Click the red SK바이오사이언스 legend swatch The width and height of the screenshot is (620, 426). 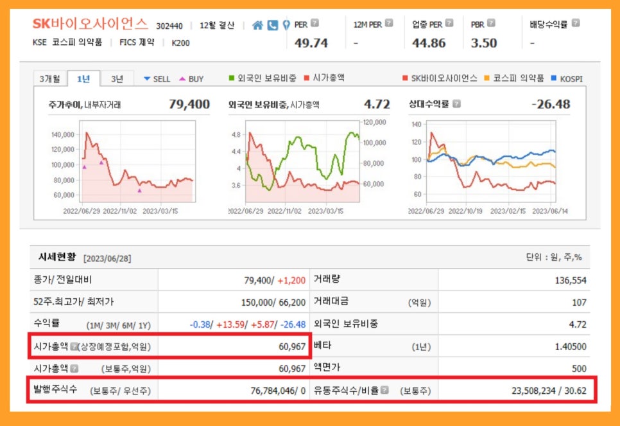(405, 78)
